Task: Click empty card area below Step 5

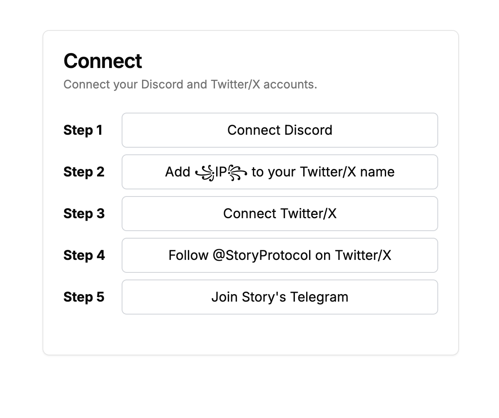Action: click(250, 334)
